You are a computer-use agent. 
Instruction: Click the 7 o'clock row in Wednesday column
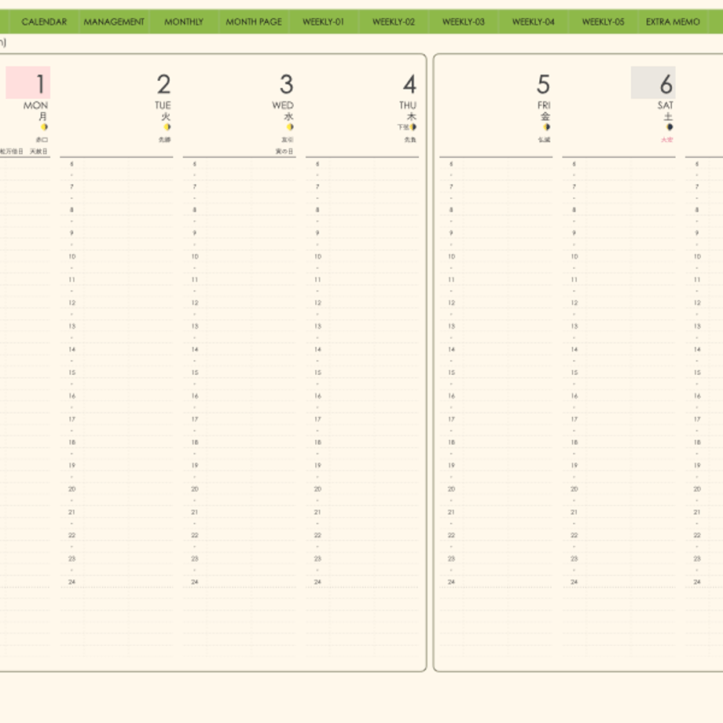[240, 187]
